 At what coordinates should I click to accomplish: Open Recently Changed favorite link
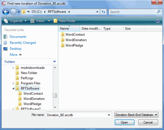pos(23,43)
